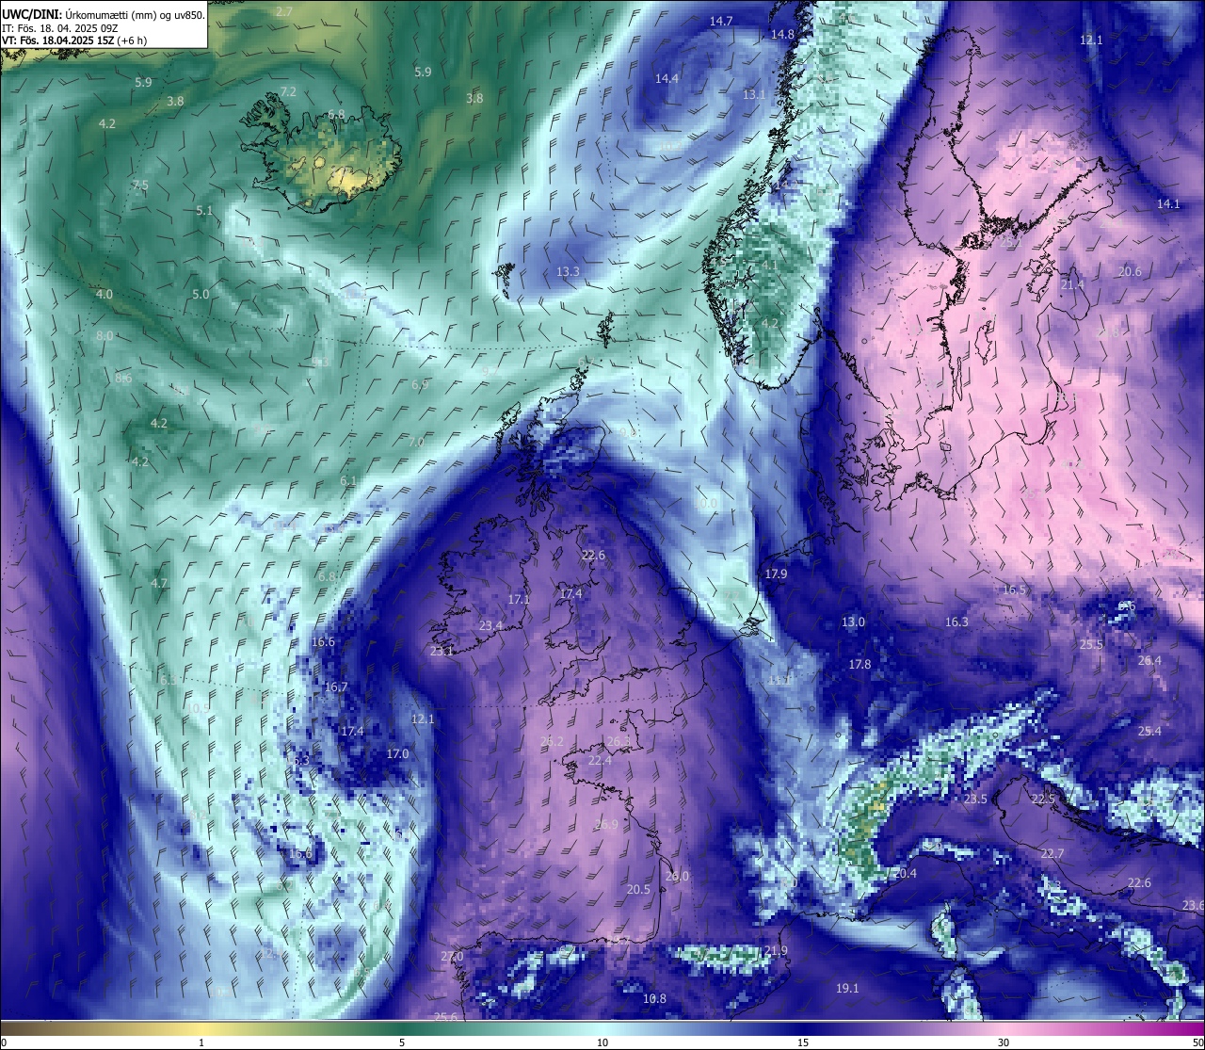1205x1050 pixels.
Task: Click the 25.5 value at the right of the map
Action: 1090,644
